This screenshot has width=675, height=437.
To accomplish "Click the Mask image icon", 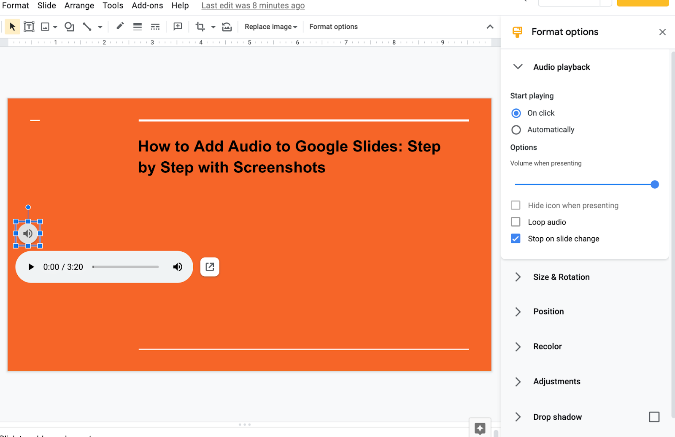I will 227,27.
